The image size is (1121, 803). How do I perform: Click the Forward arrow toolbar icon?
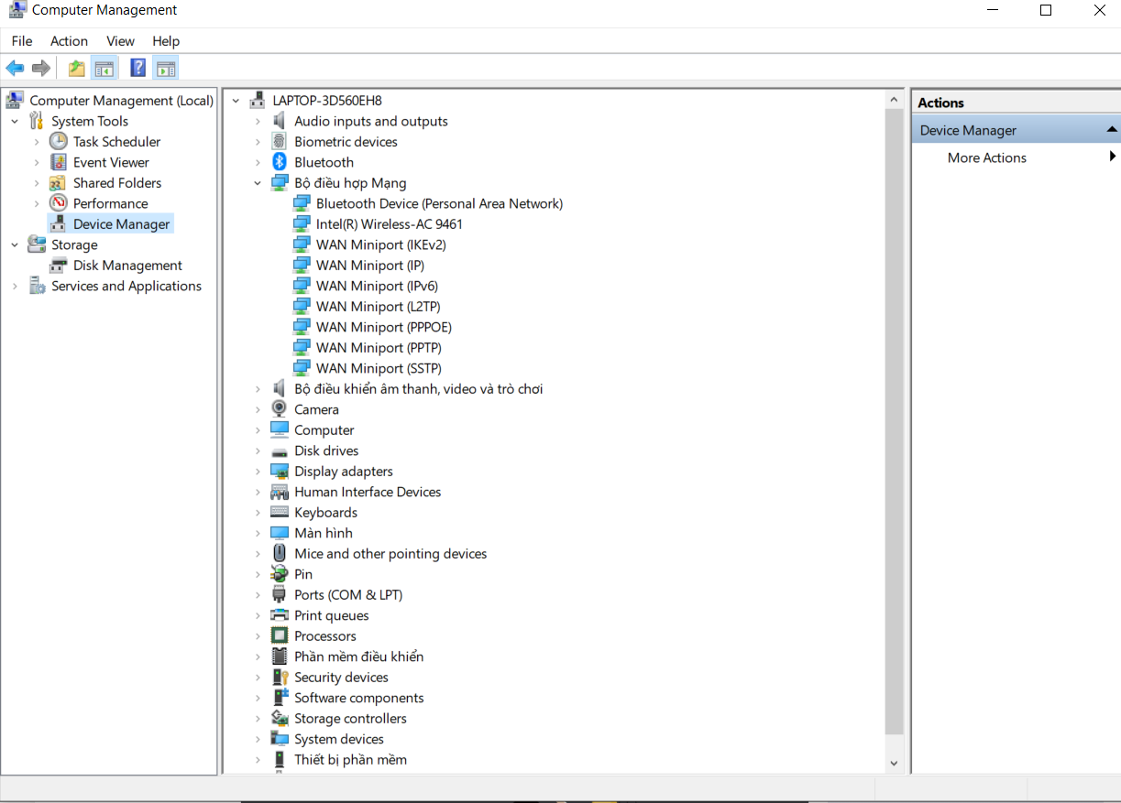tap(40, 69)
